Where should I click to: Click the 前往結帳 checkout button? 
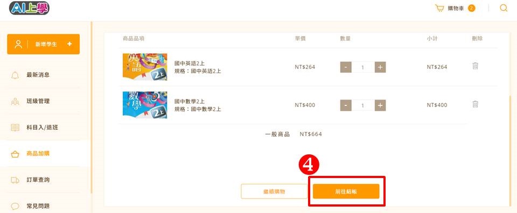(x=346, y=191)
